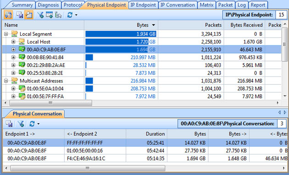Switch to the Summary tab
Screen dimensions: 289x175
coord(22,5)
